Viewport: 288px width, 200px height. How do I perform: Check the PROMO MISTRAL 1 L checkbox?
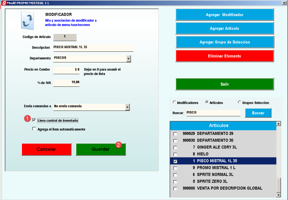click(x=175, y=168)
